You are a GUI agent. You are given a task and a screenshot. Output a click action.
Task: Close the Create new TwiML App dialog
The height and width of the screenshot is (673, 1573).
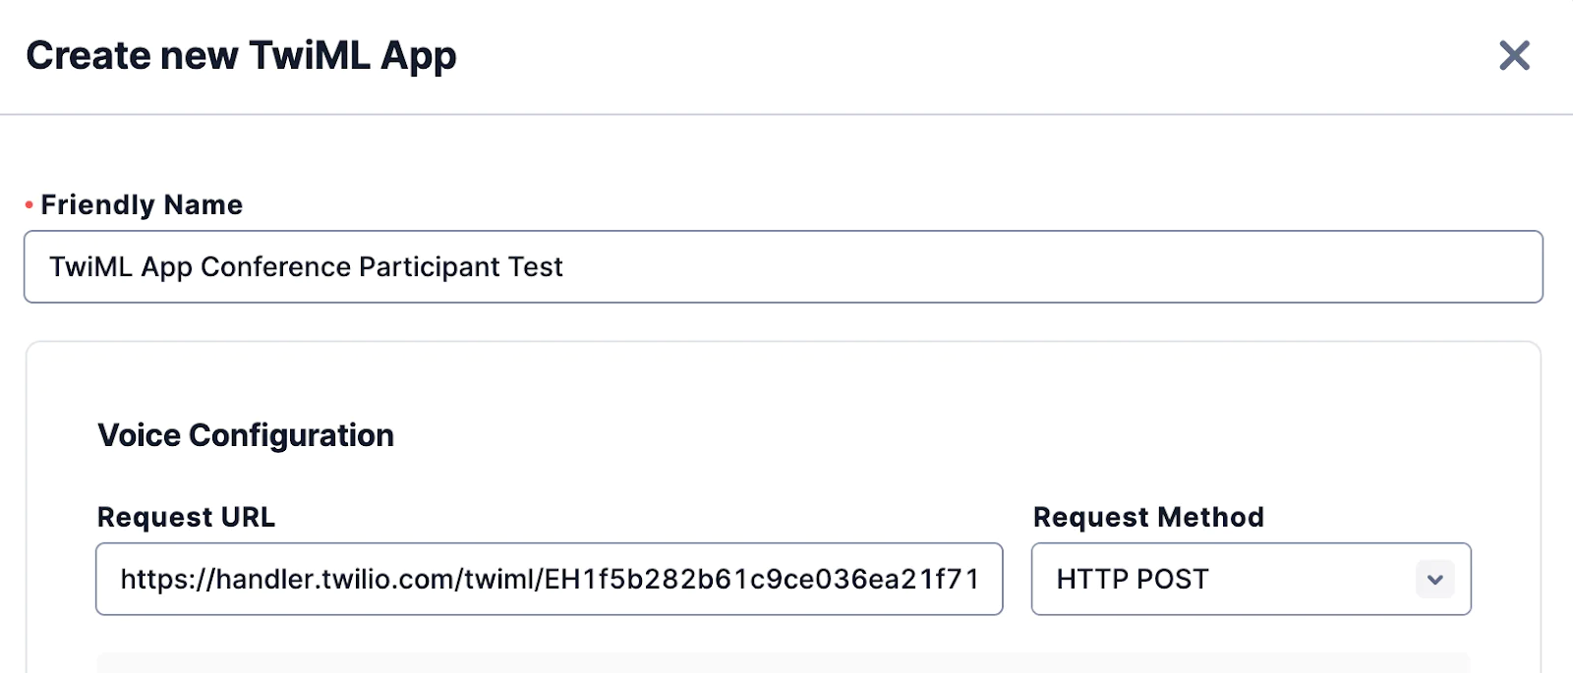tap(1514, 55)
